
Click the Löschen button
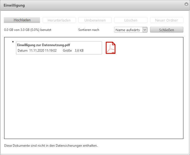(x=131, y=20)
